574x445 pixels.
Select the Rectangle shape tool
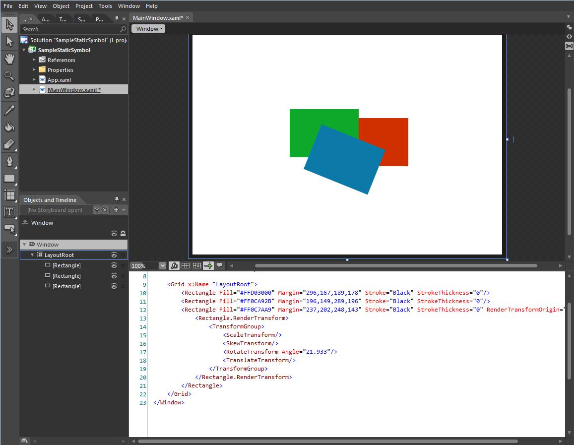click(9, 178)
